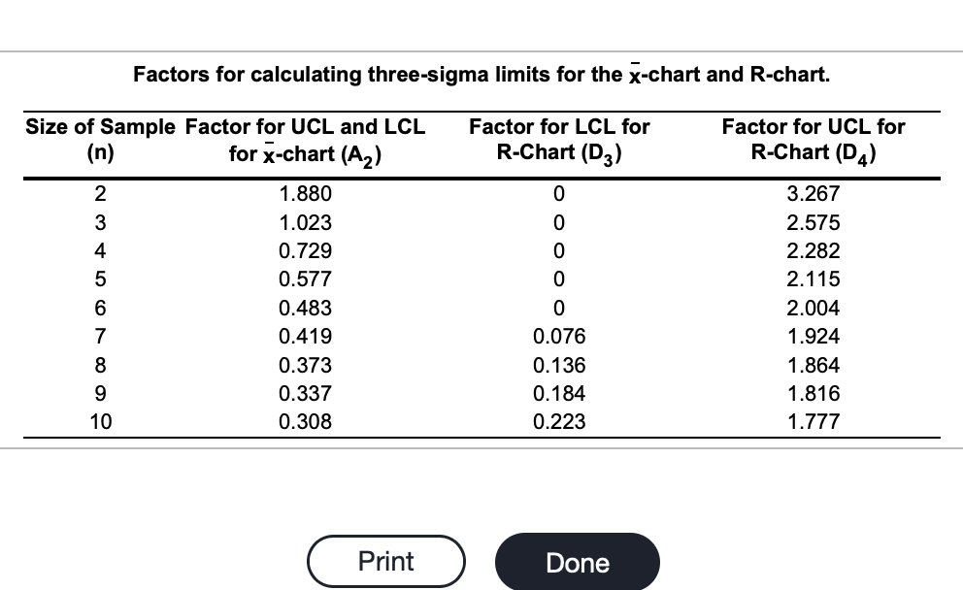Click the A2 value 0.577
Viewport: 963px width, 590px height.
305,279
